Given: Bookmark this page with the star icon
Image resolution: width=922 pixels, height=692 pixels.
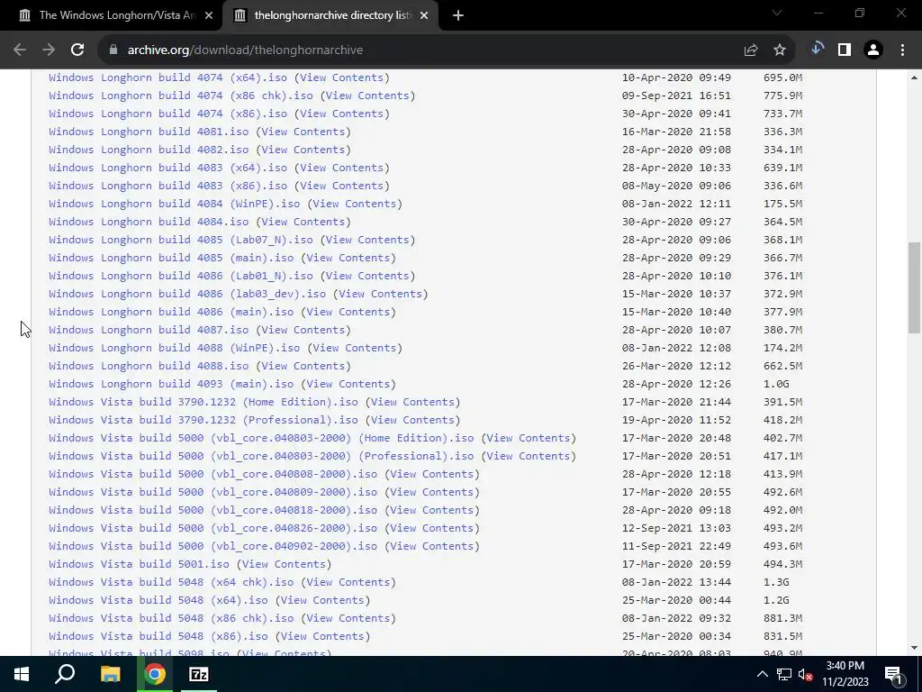Looking at the screenshot, I should pos(780,50).
